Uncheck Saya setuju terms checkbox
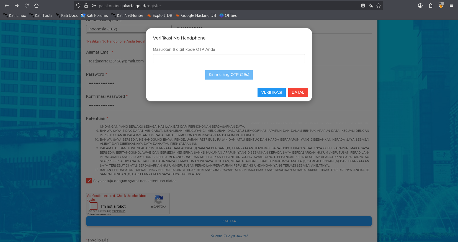This screenshot has width=458, height=242. pos(89,181)
